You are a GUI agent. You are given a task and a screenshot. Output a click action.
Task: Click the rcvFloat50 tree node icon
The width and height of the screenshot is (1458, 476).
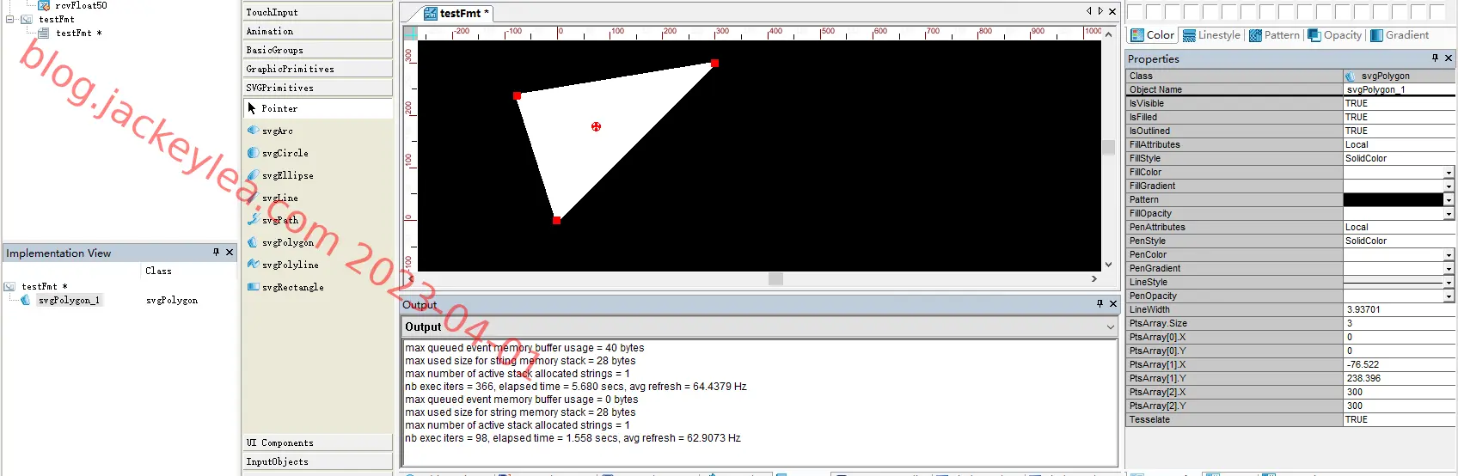(44, 5)
